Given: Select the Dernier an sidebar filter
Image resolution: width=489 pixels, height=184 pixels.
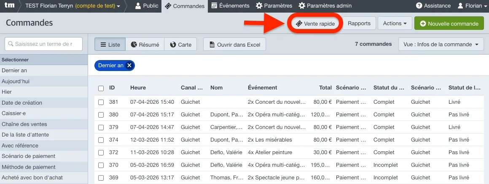Looking at the screenshot, I should pyautogui.click(x=44, y=71).
